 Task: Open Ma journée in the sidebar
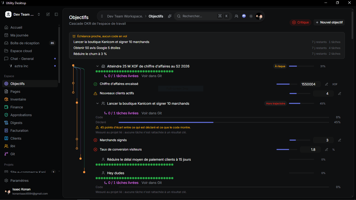click(x=30, y=35)
